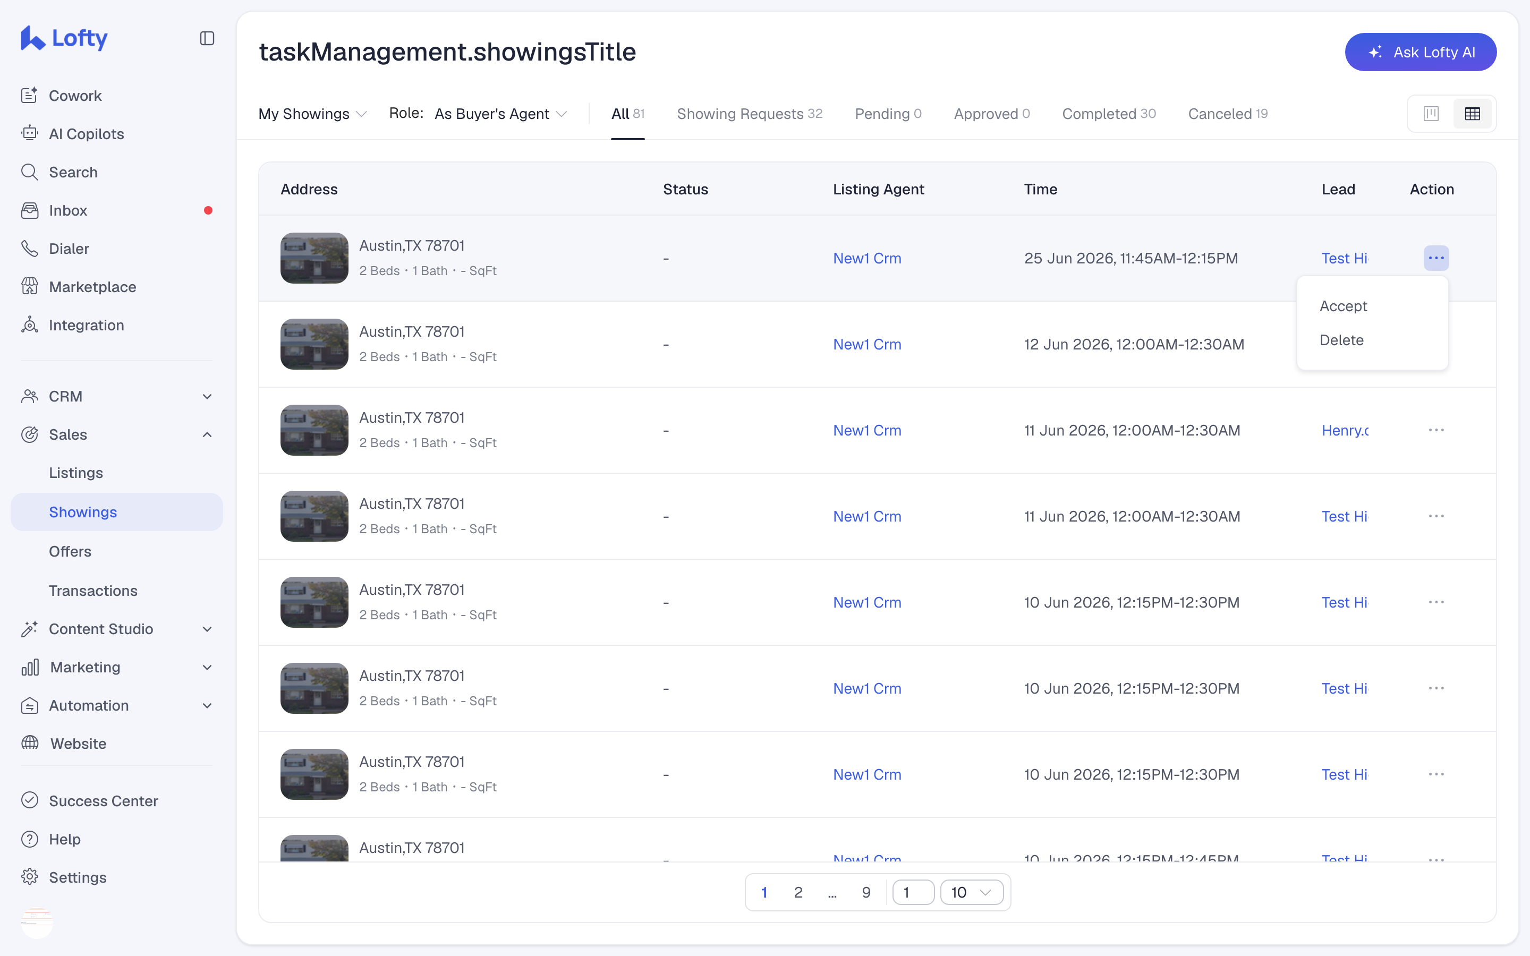This screenshot has width=1530, height=956.
Task: Select Accept in the action menu
Action: pyautogui.click(x=1344, y=306)
